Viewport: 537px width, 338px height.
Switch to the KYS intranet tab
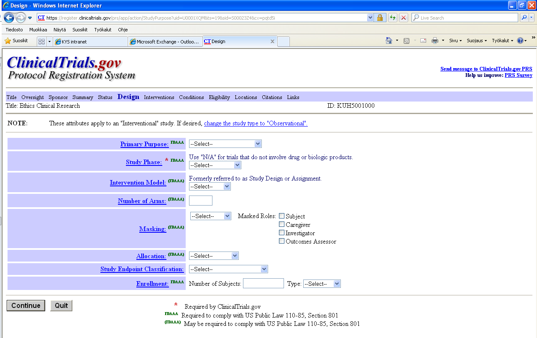[x=90, y=41]
